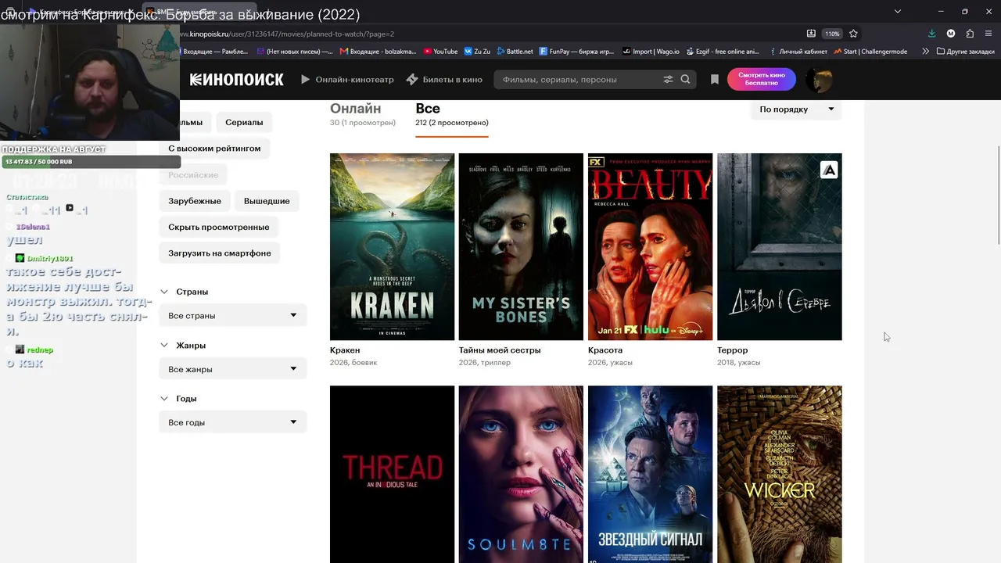Open the tab list dropdown chevron

[x=898, y=11]
